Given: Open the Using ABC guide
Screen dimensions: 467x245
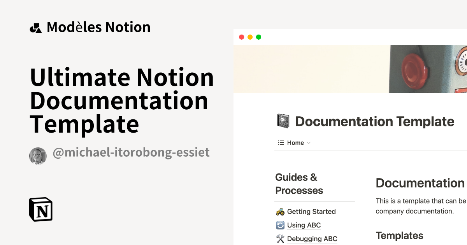Looking at the screenshot, I should 304,225.
